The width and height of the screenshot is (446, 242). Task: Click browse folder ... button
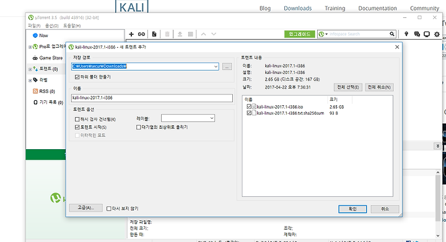tap(227, 67)
